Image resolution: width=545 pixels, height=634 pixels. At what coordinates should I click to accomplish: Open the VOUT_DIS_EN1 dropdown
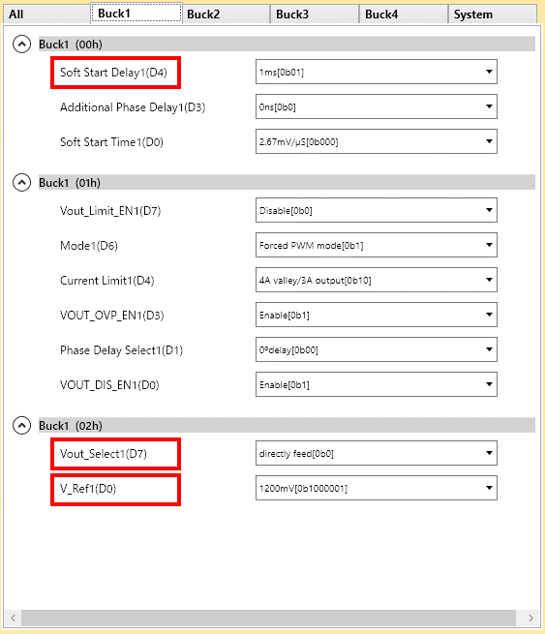[376, 384]
